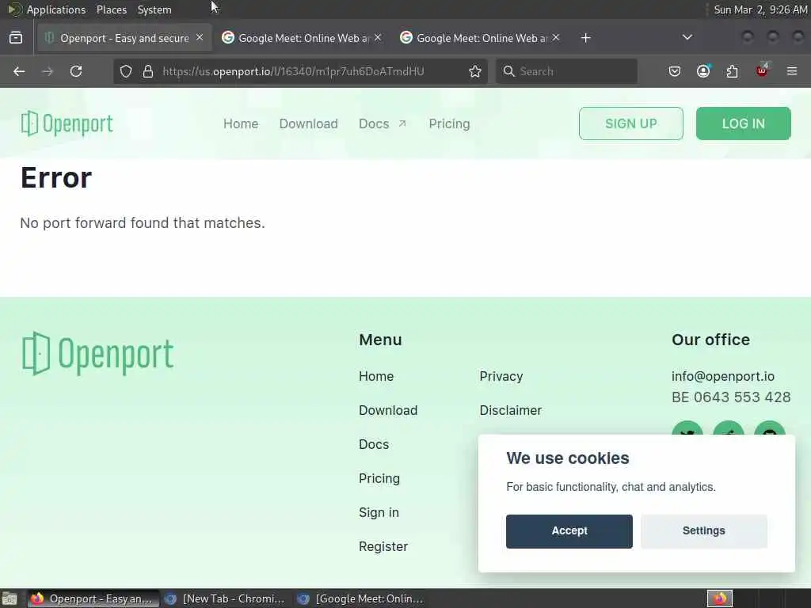
Task: Open the Twitter social icon in footer
Action: coord(687,428)
